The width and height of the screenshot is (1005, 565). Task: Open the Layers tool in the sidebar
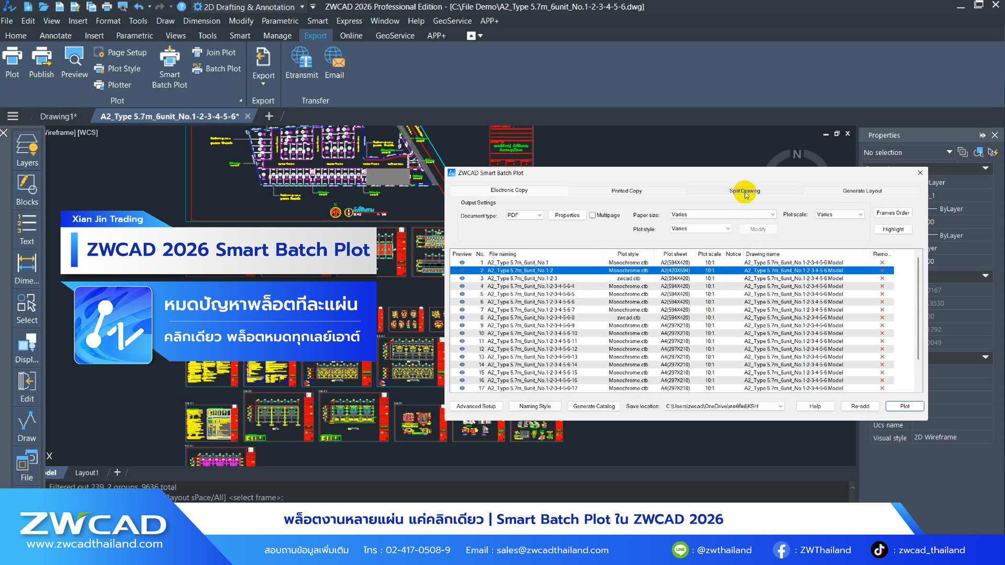tap(27, 150)
